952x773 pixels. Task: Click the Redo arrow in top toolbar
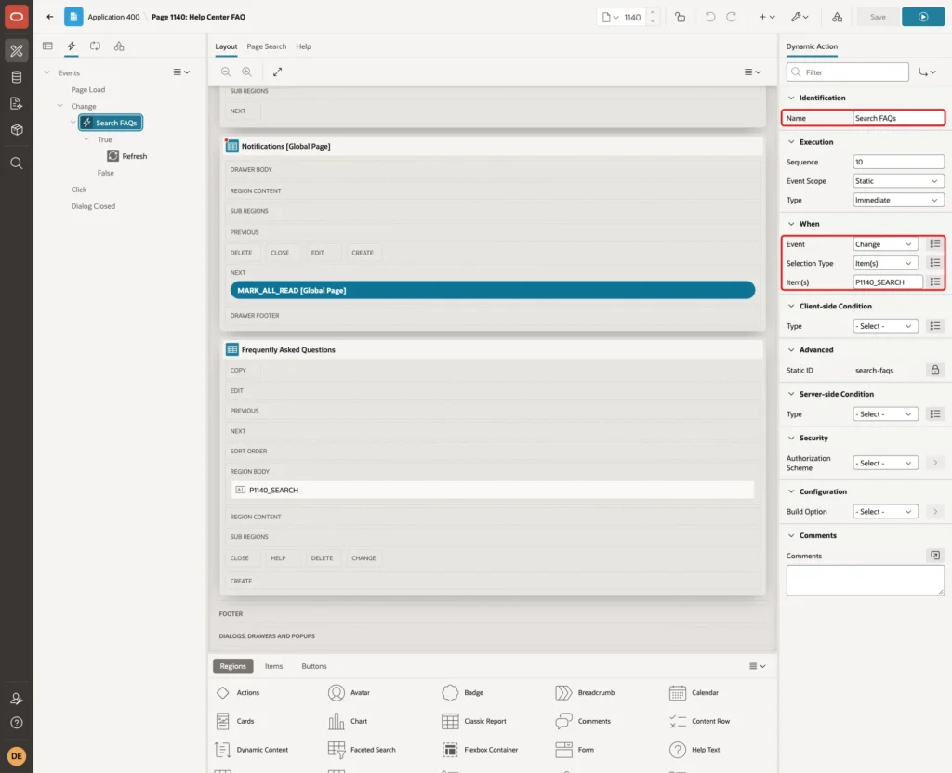point(731,17)
